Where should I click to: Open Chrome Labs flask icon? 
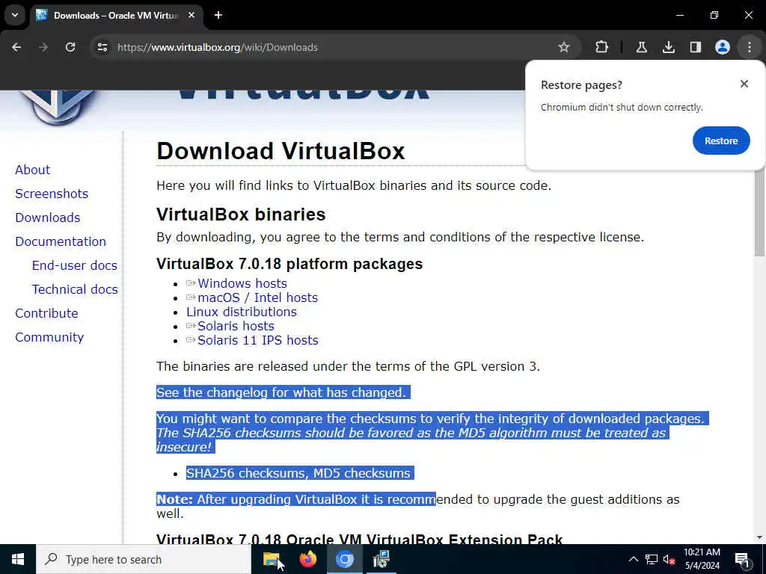coord(641,47)
